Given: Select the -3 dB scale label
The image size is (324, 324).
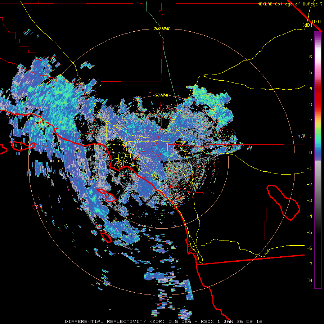Looking at the screenshot, I should (x=309, y=201).
